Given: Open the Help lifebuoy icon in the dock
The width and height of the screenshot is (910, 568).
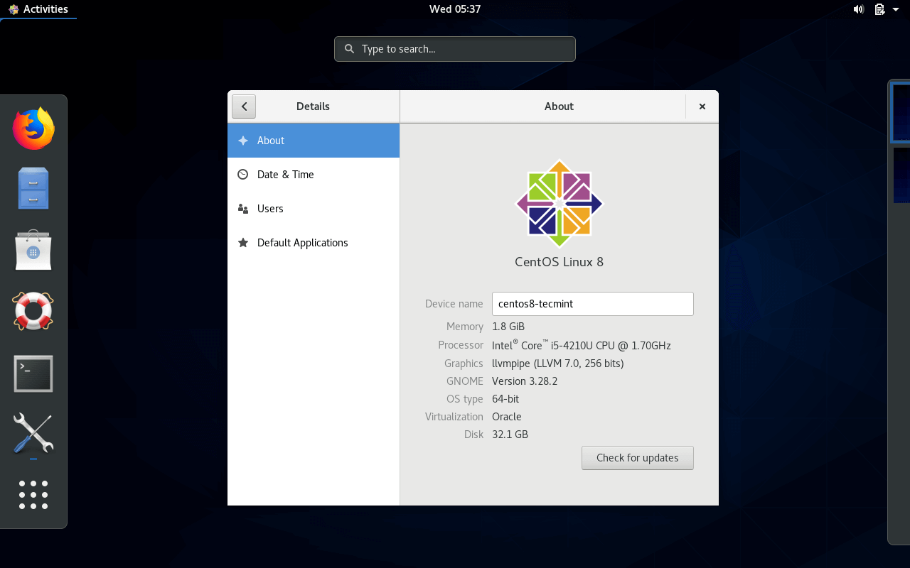Looking at the screenshot, I should click(x=33, y=311).
